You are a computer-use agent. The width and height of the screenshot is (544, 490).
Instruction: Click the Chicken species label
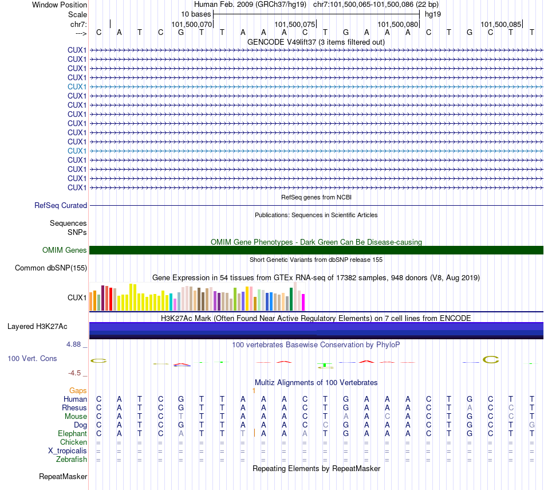(x=73, y=442)
